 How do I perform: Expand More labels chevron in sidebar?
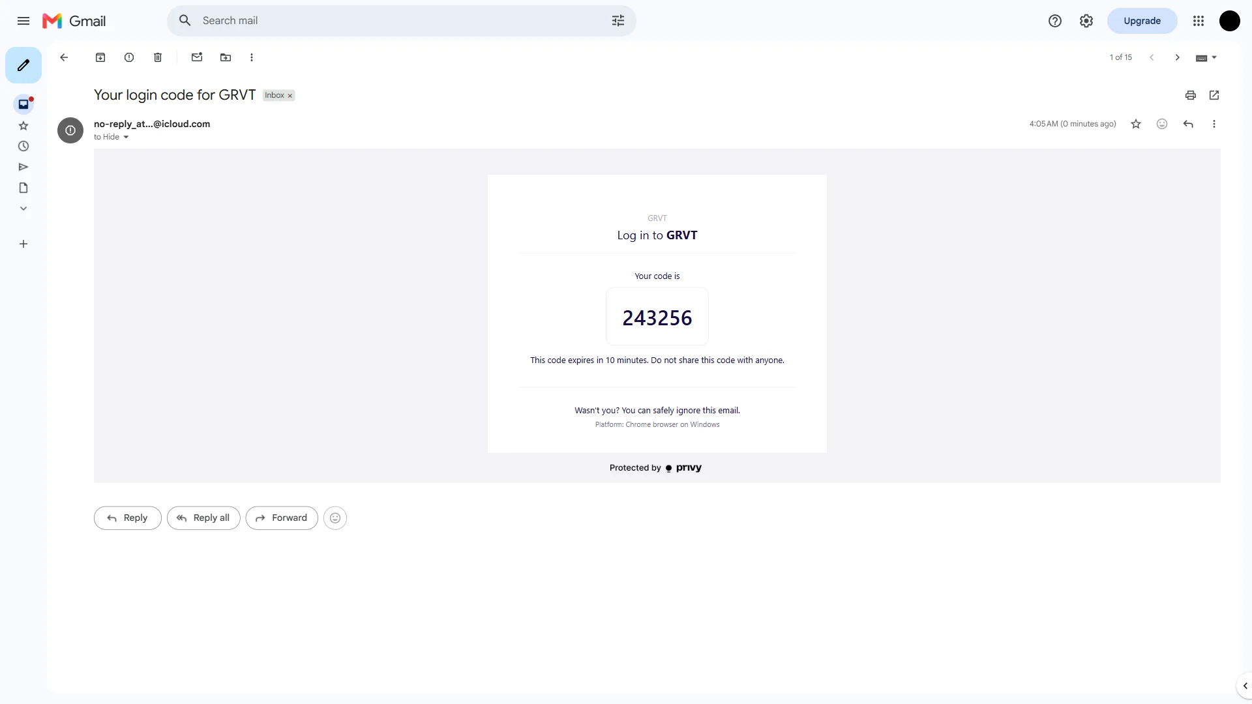23,209
